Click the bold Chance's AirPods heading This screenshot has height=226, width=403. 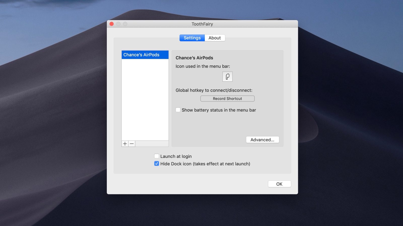(194, 58)
